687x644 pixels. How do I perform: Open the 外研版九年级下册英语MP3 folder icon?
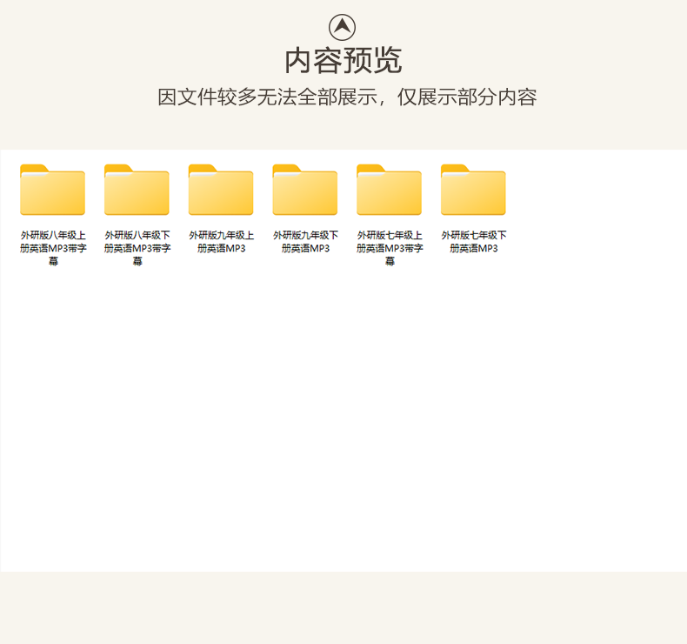[x=305, y=190]
